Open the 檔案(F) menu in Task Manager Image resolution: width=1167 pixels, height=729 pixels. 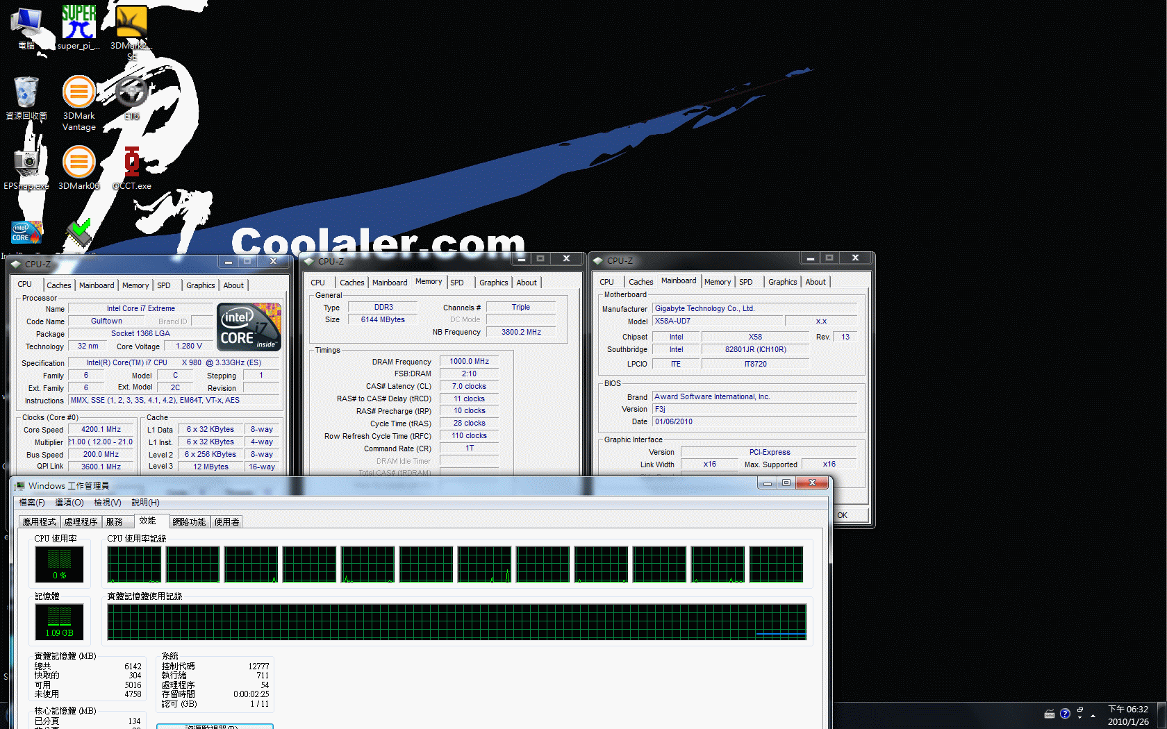click(32, 503)
